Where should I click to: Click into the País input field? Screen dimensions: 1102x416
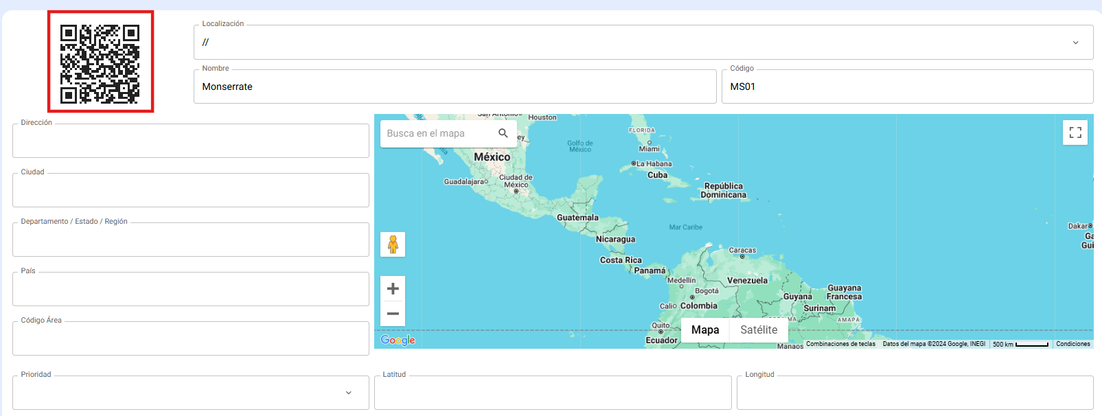click(191, 290)
